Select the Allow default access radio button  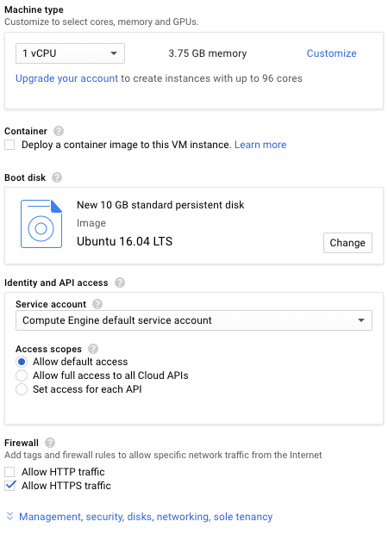[x=22, y=362]
